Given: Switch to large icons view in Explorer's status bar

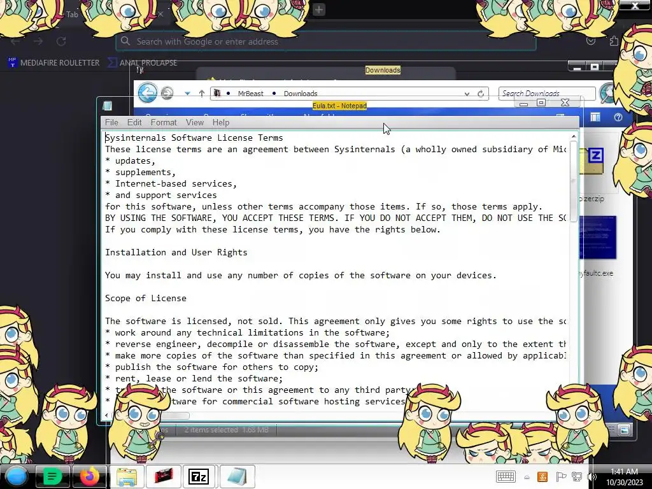Looking at the screenshot, I should click(x=624, y=430).
